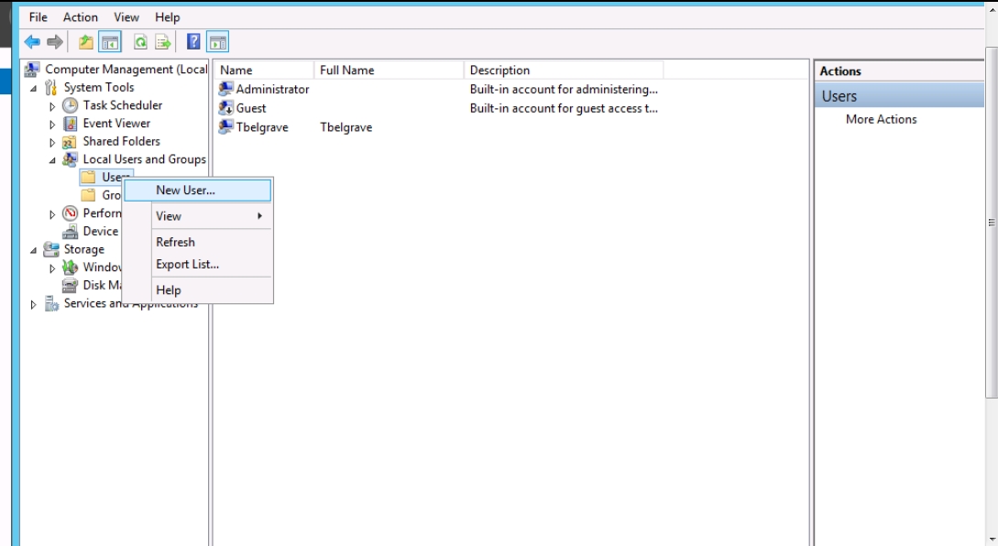Click the blue Help question mark icon

(193, 43)
